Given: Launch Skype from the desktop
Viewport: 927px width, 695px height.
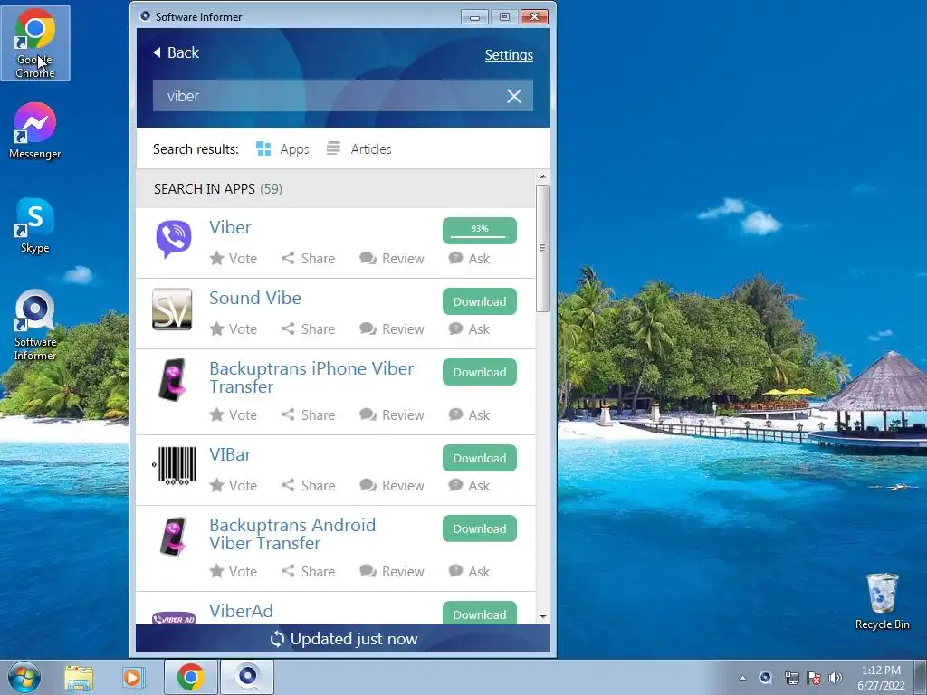Looking at the screenshot, I should (x=35, y=226).
